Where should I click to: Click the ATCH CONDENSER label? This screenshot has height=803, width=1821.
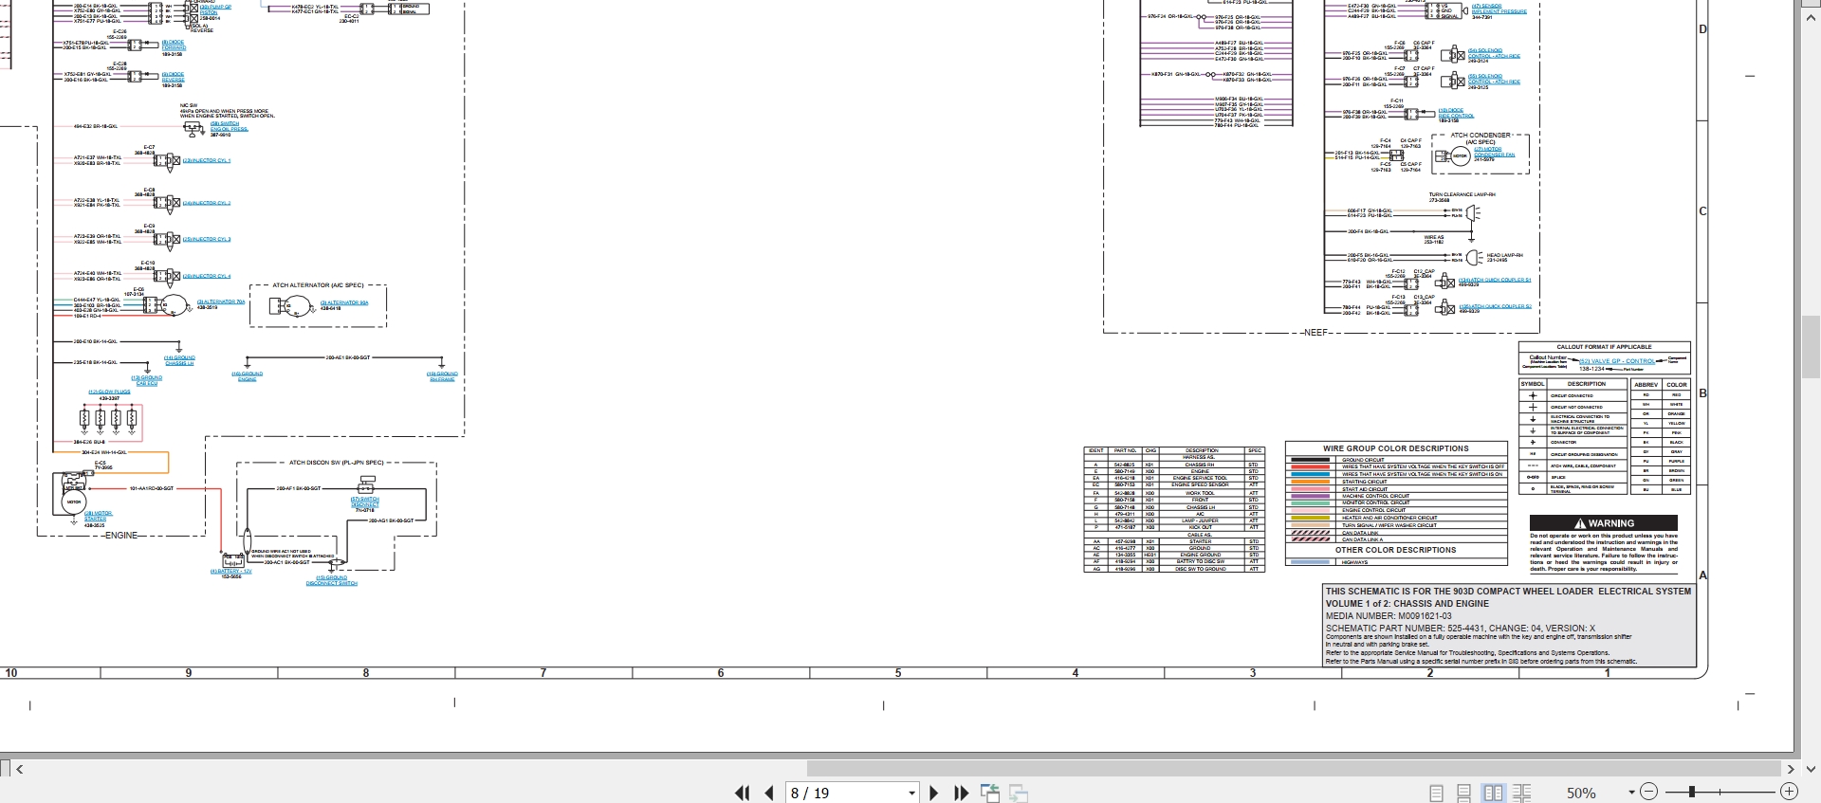point(1481,136)
